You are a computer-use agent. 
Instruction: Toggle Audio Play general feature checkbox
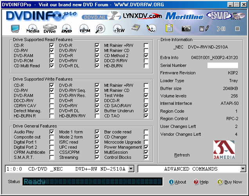[x=52, y=132]
